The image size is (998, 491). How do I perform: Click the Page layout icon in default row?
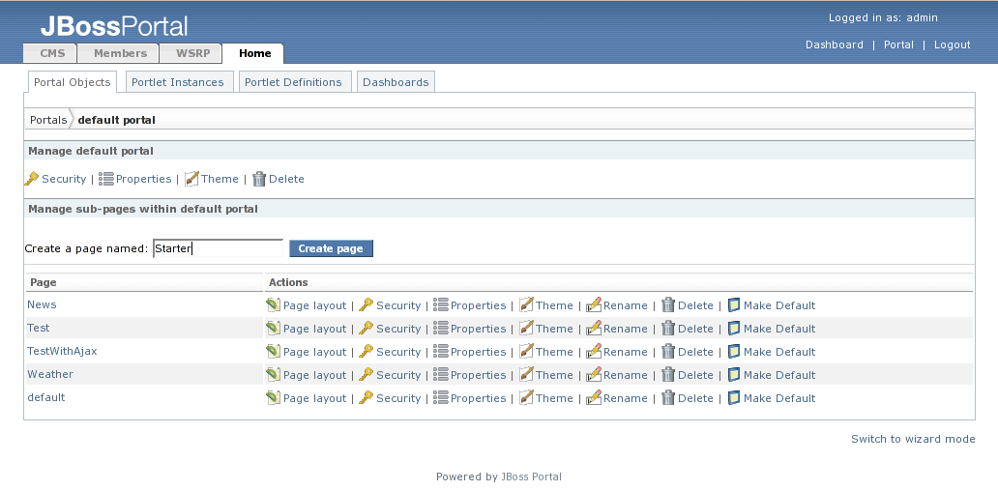click(x=273, y=398)
